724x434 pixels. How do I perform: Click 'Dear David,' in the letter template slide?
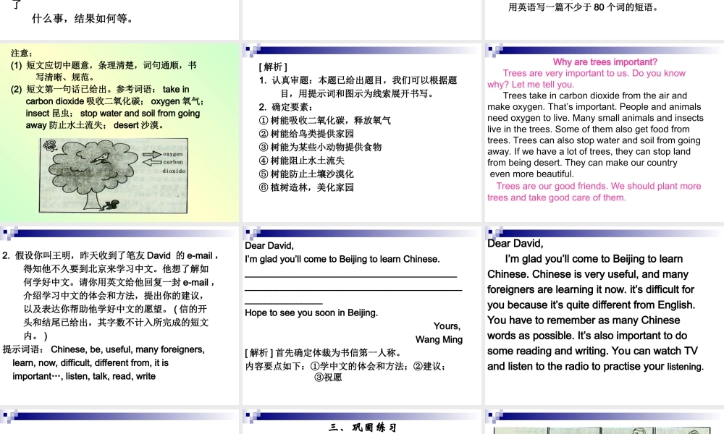[x=269, y=246]
